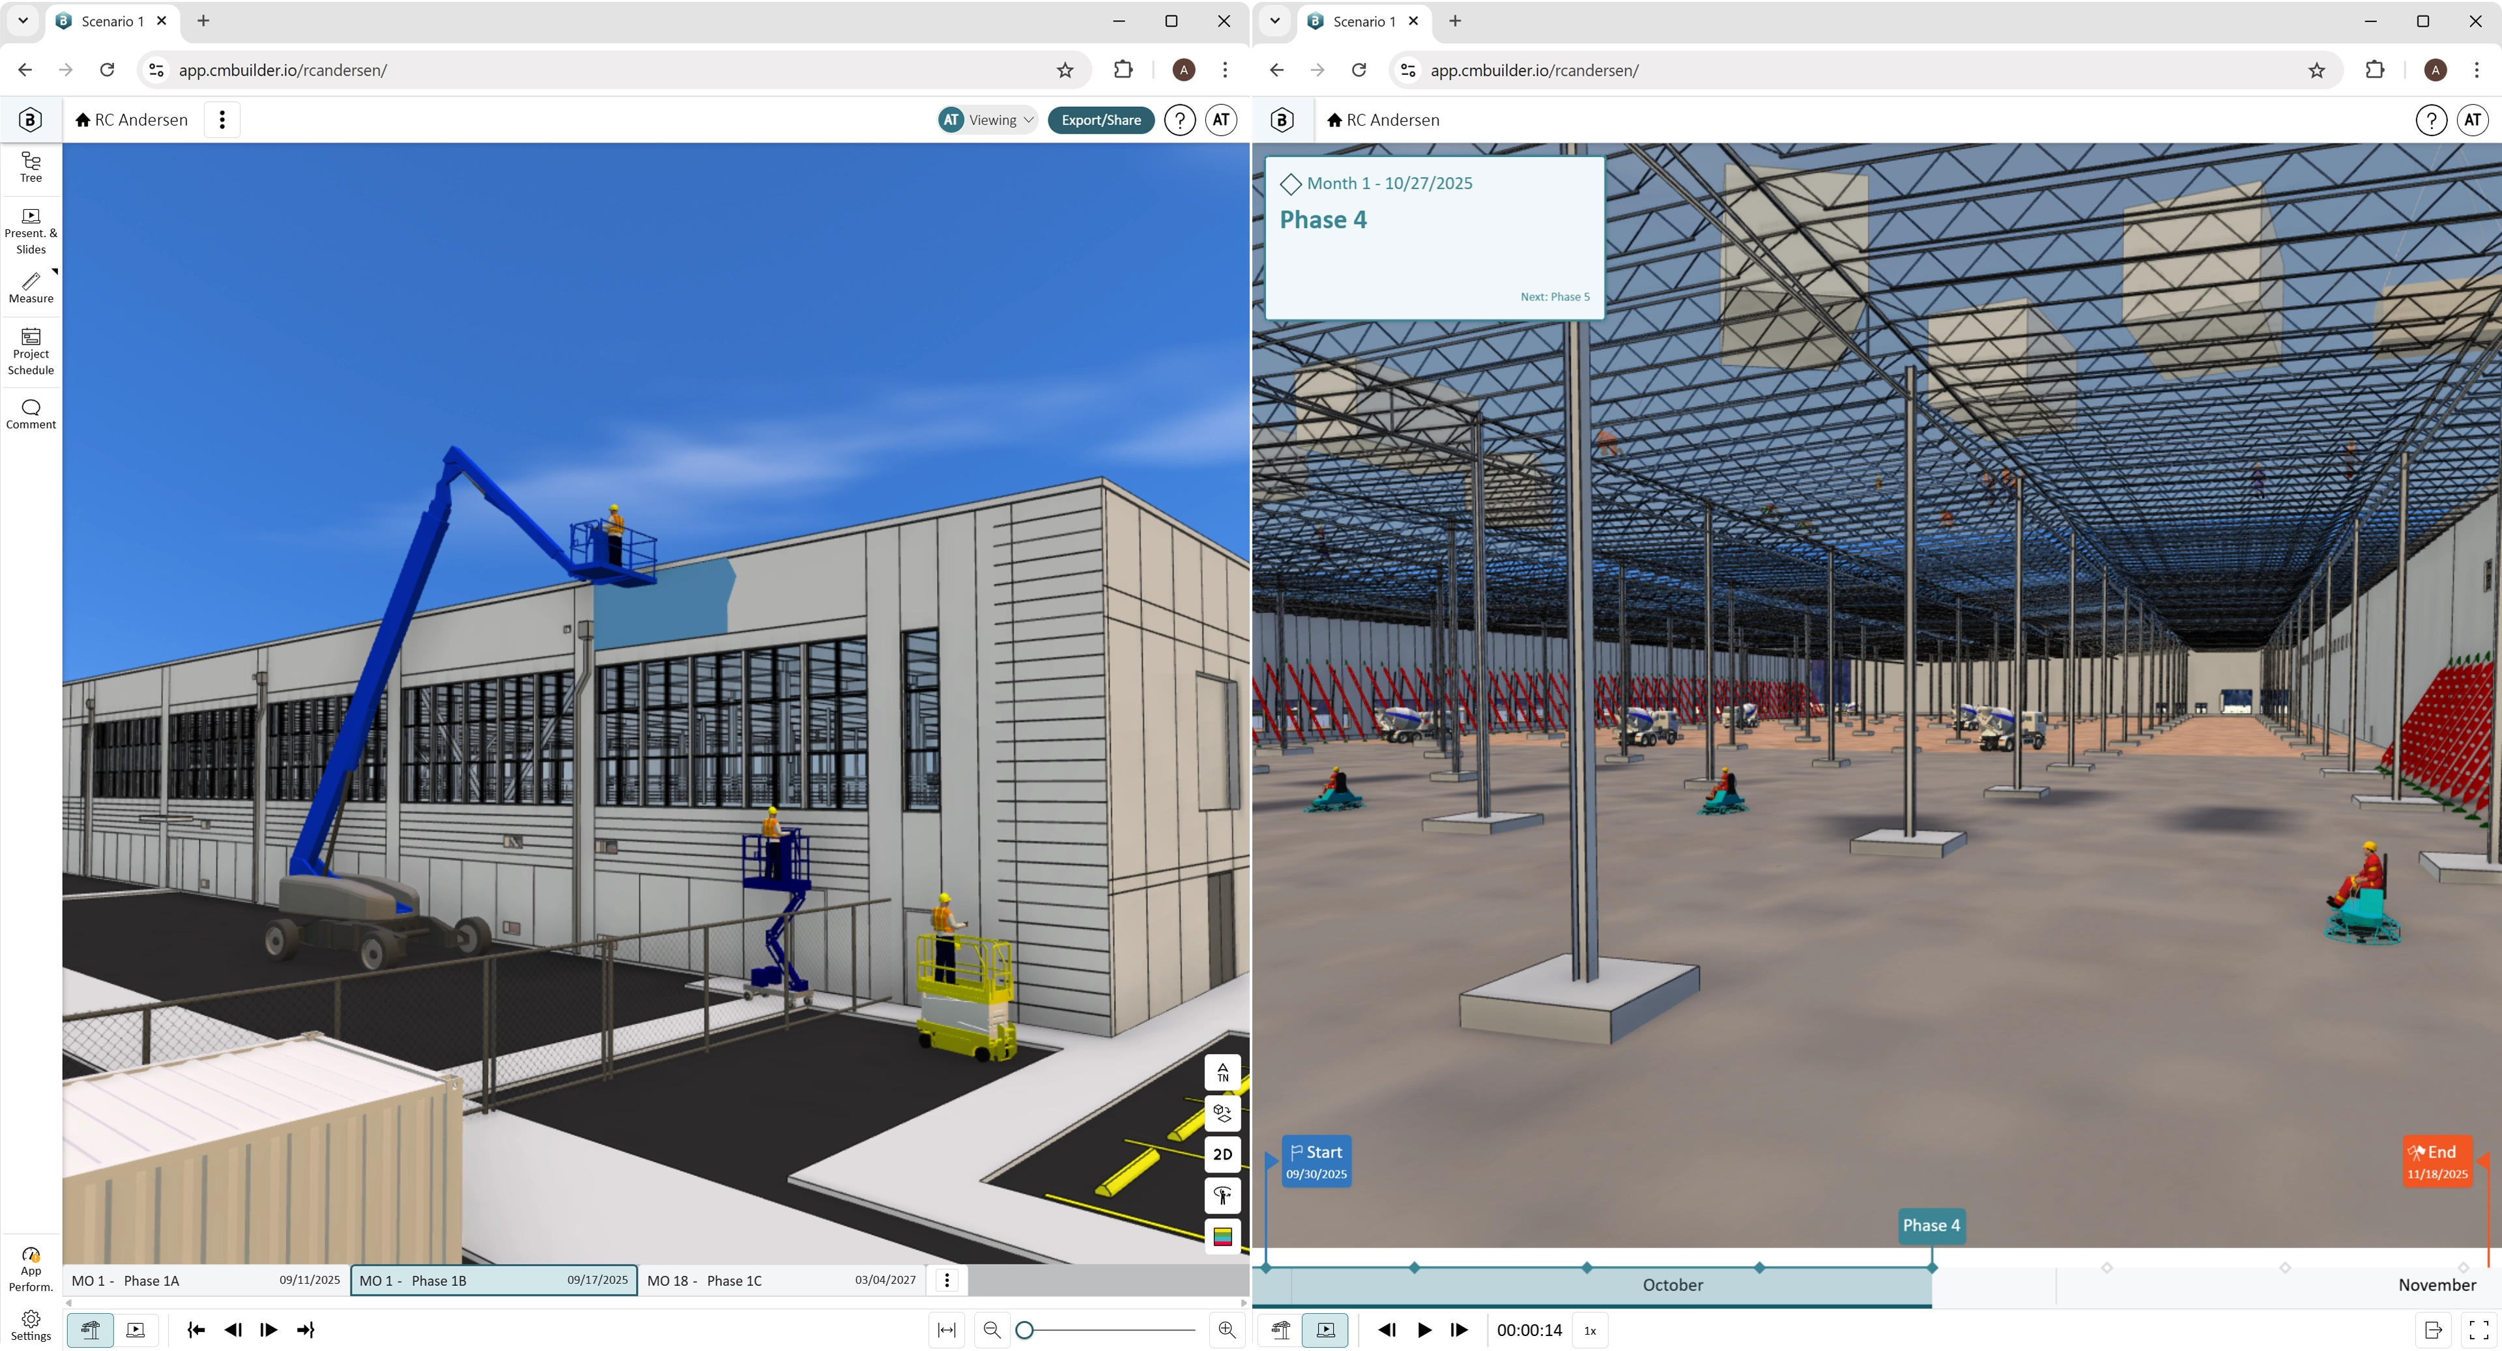Open the Tree panel in sidebar
The width and height of the screenshot is (2502, 1351).
pyautogui.click(x=31, y=166)
